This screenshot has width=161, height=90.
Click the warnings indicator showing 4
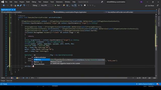pyautogui.click(x=18, y=78)
